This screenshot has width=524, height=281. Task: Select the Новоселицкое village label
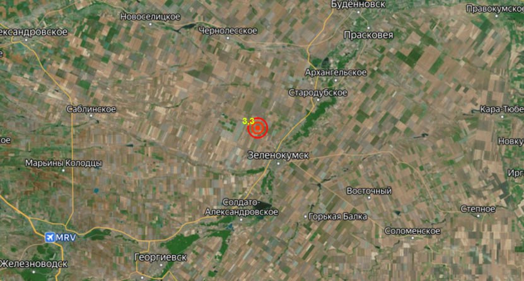pyautogui.click(x=150, y=16)
